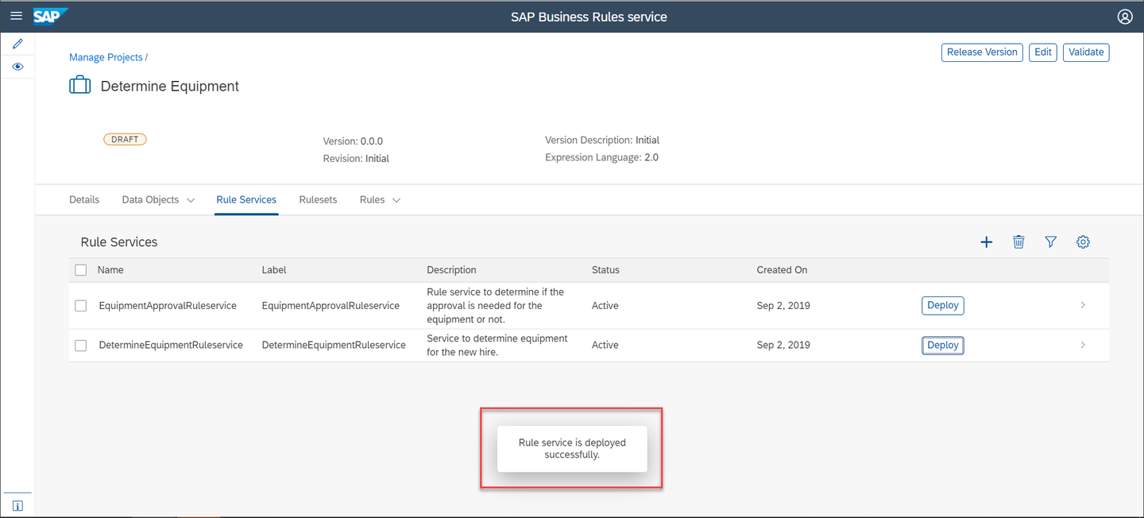Select the eye view icon in sidebar
This screenshot has width=1144, height=518.
[x=17, y=67]
